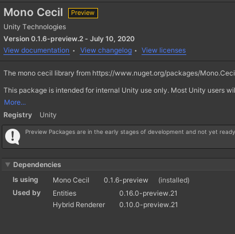Click the (installed) status label
Viewport: 235px width, 234px height.
click(x=174, y=180)
